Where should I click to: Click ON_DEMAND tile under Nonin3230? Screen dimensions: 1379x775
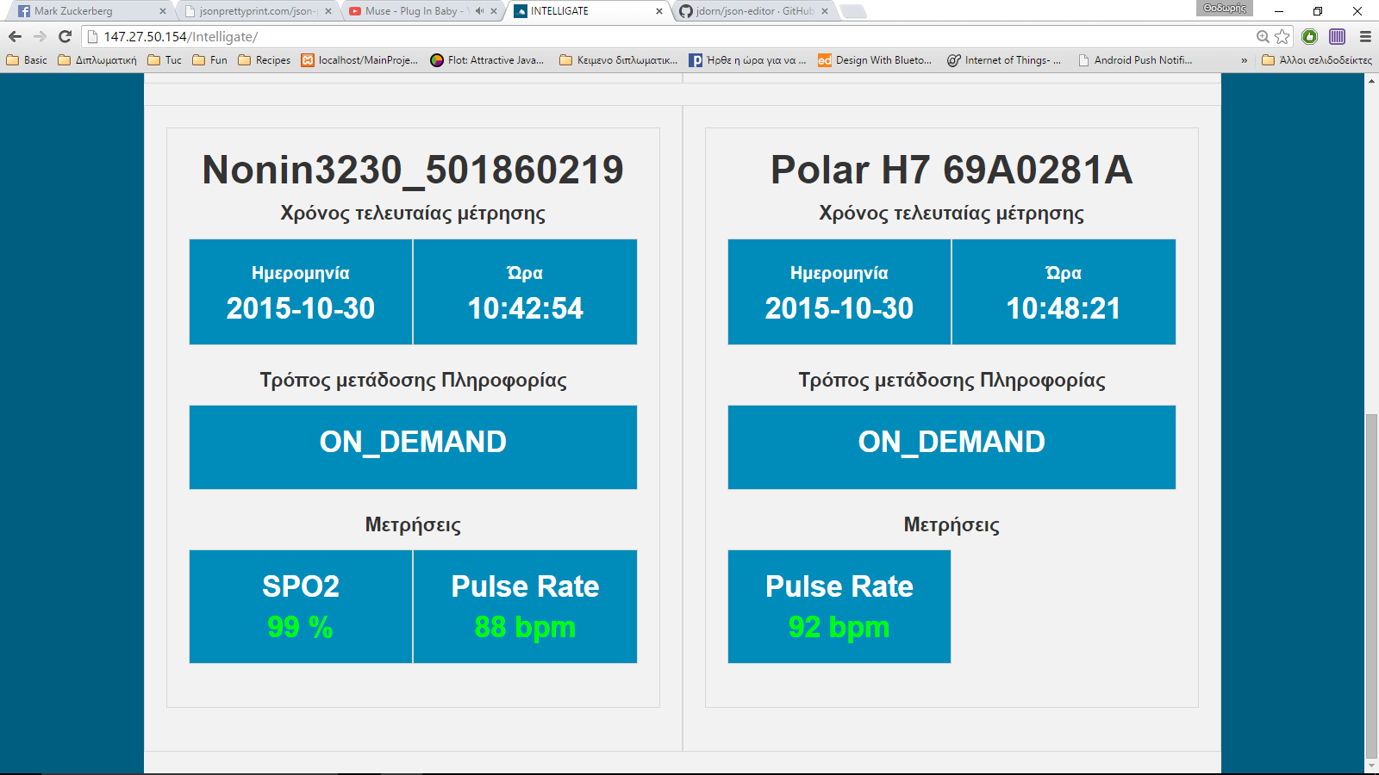(x=413, y=447)
